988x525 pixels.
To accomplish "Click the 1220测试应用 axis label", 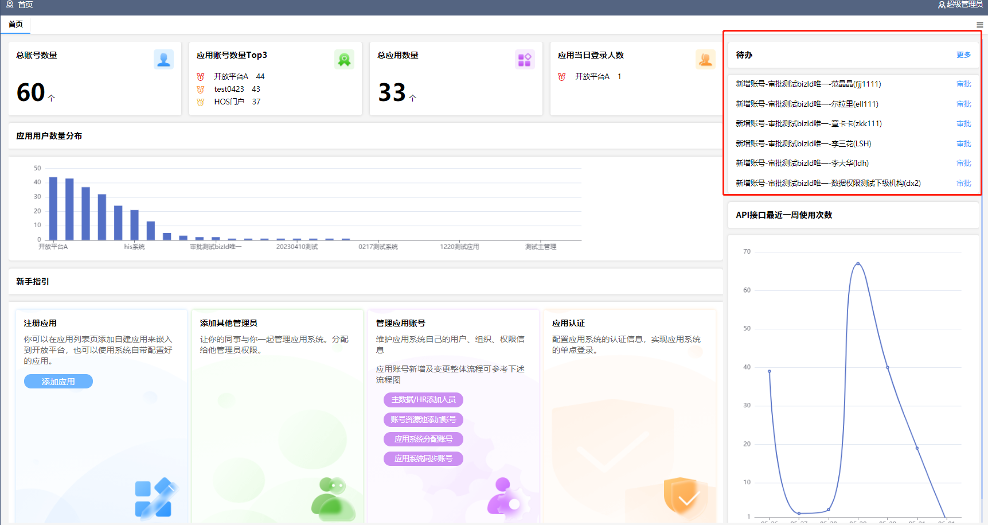I will coord(460,247).
